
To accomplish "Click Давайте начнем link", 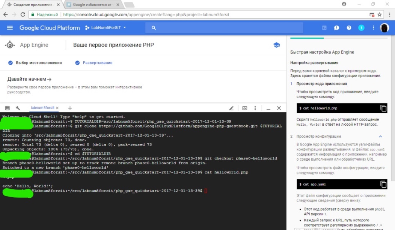I will tap(29, 79).
